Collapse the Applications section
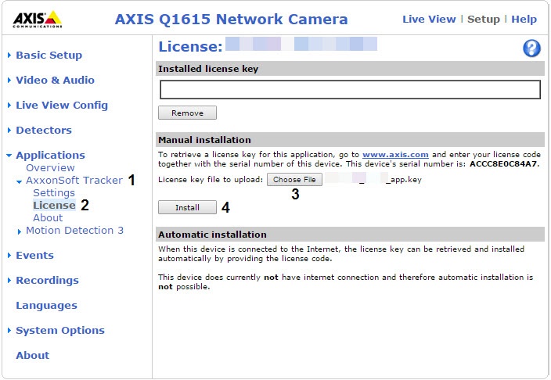 50,156
